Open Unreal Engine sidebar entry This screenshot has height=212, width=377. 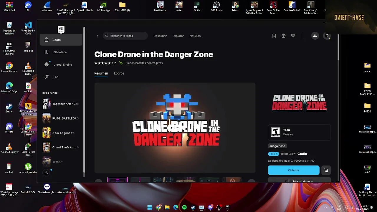(61, 64)
